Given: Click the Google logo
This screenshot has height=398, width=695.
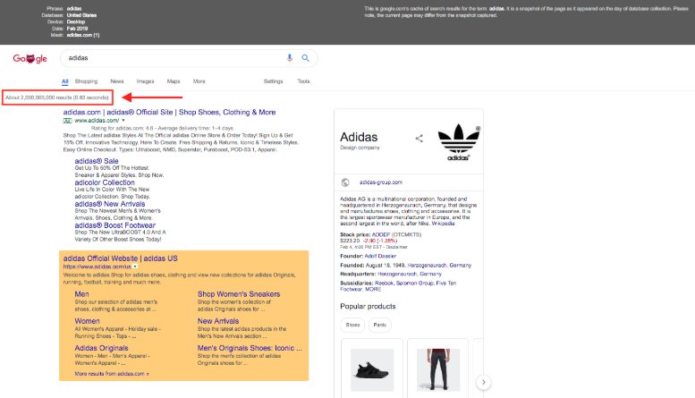Looking at the screenshot, I should click(x=30, y=58).
